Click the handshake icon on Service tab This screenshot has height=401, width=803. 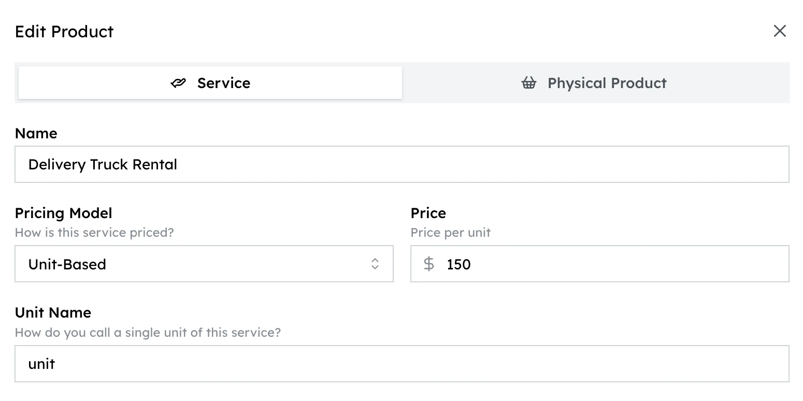pos(178,83)
